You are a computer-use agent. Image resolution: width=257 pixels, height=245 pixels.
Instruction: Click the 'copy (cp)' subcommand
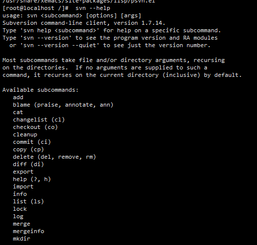click(28, 149)
